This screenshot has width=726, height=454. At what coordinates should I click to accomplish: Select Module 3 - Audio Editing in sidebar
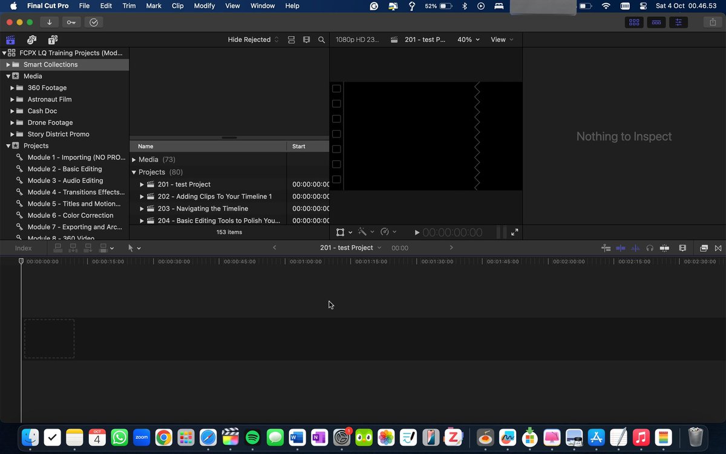(65, 180)
